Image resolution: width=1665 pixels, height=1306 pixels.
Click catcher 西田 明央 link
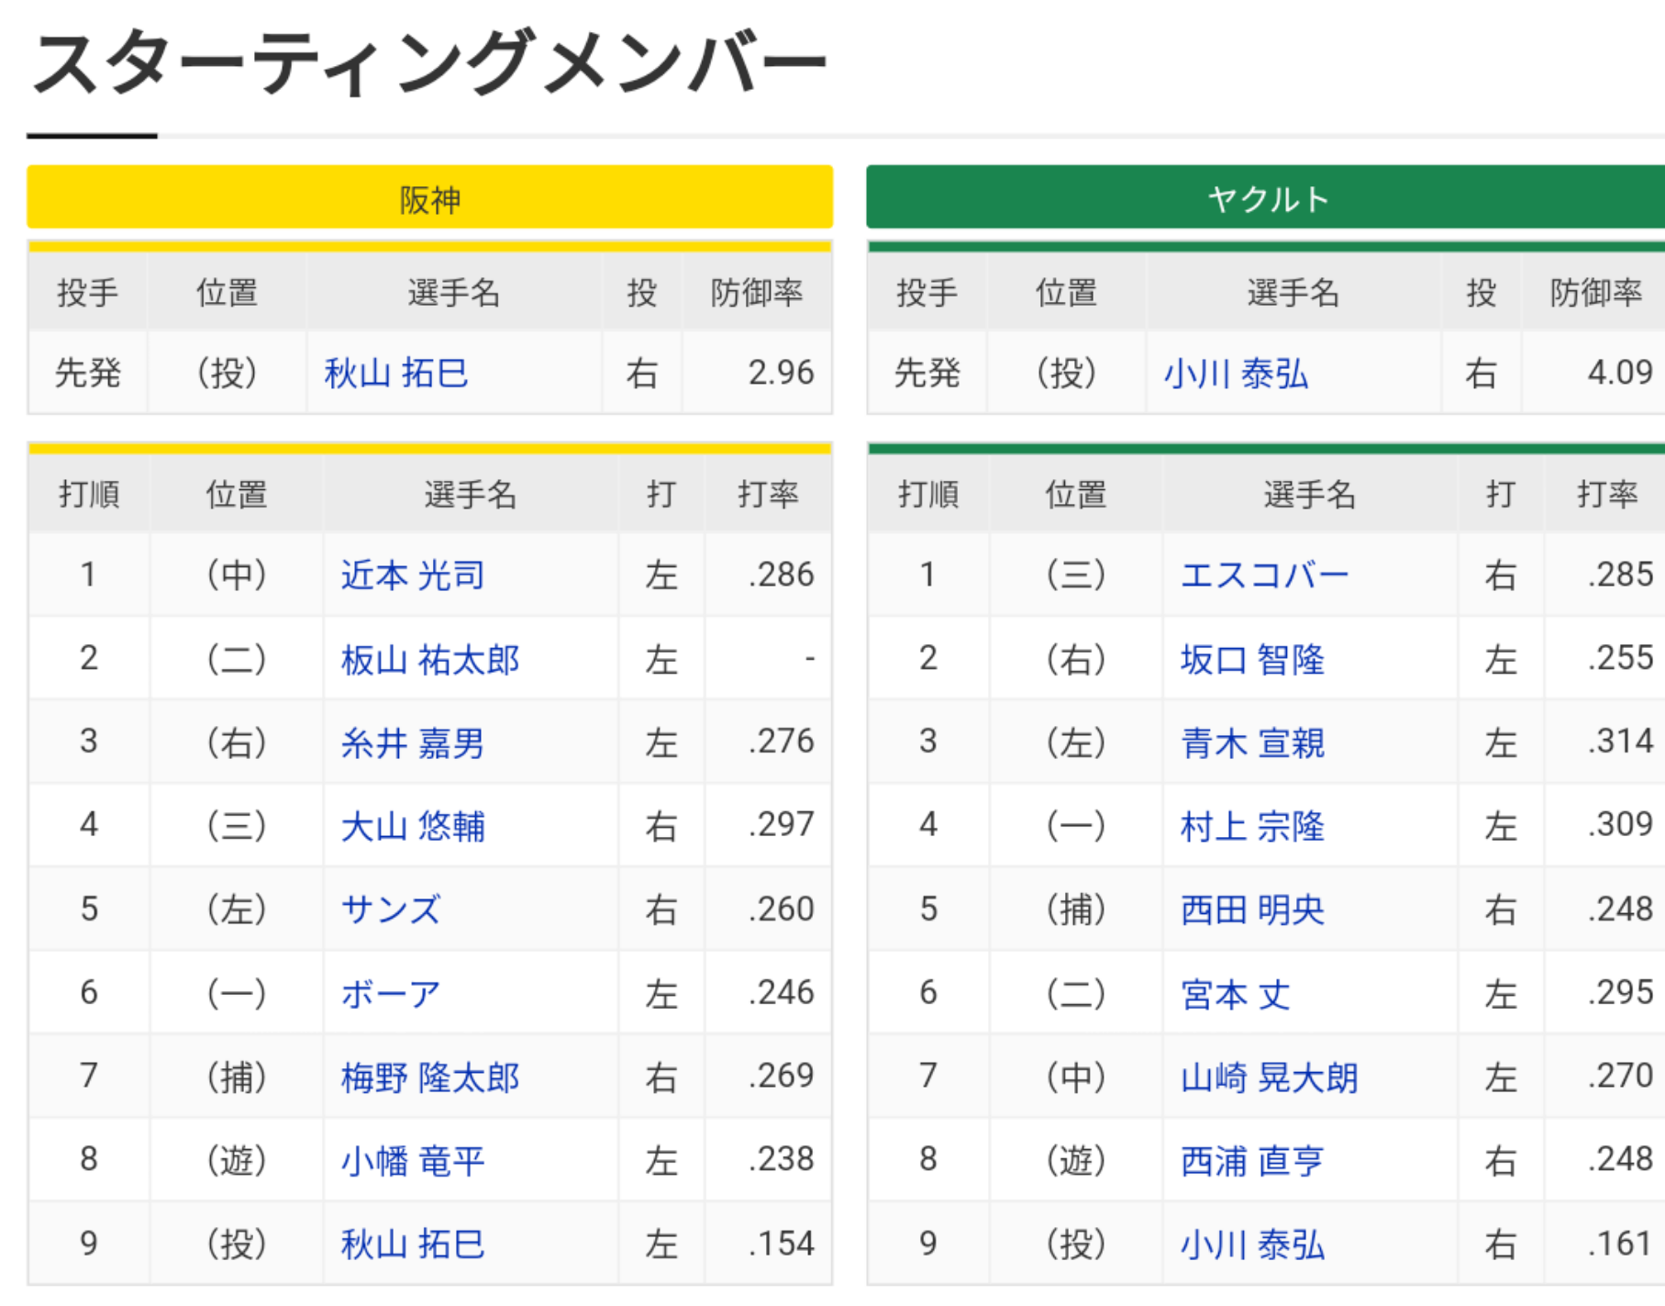[x=1252, y=910]
